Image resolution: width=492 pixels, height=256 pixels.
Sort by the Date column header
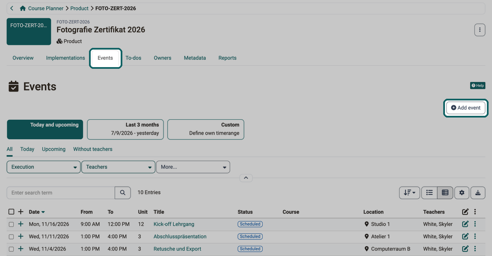(x=37, y=212)
